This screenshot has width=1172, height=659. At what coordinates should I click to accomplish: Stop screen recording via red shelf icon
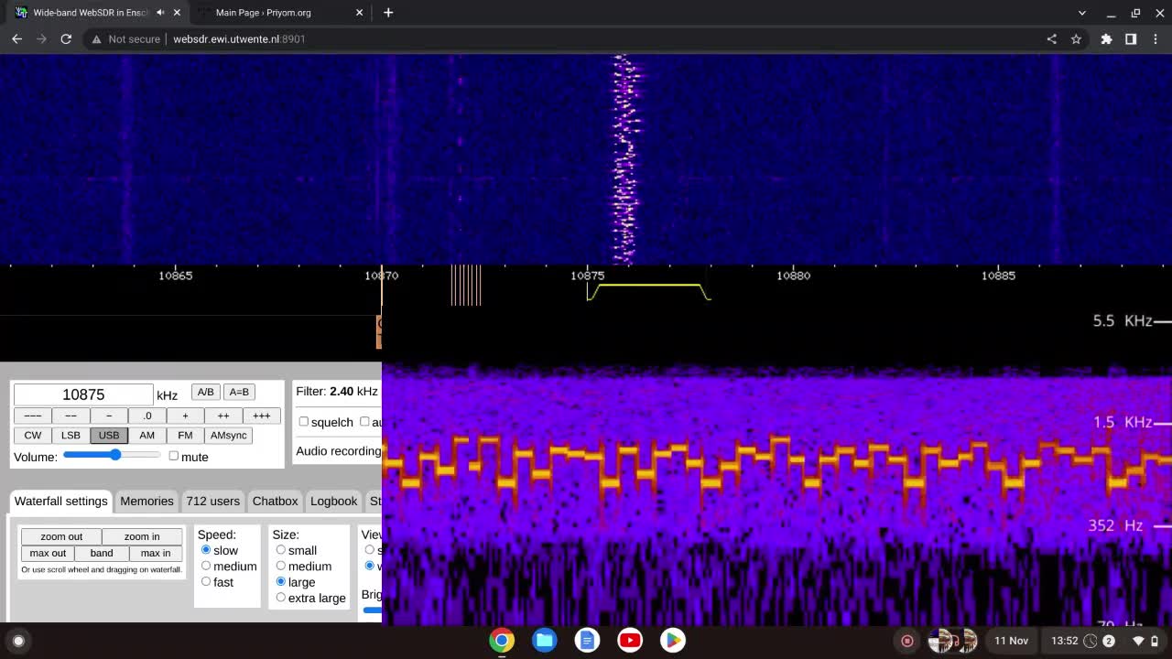(907, 641)
